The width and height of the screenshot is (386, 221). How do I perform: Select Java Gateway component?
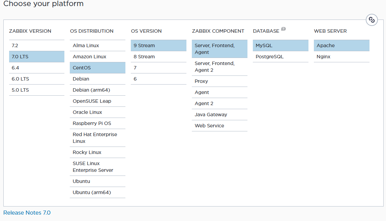point(219,115)
